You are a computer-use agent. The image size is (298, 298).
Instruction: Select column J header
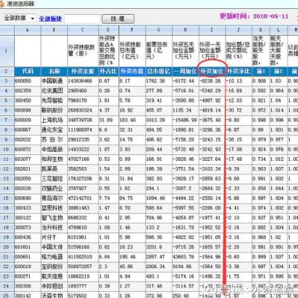[238, 30]
